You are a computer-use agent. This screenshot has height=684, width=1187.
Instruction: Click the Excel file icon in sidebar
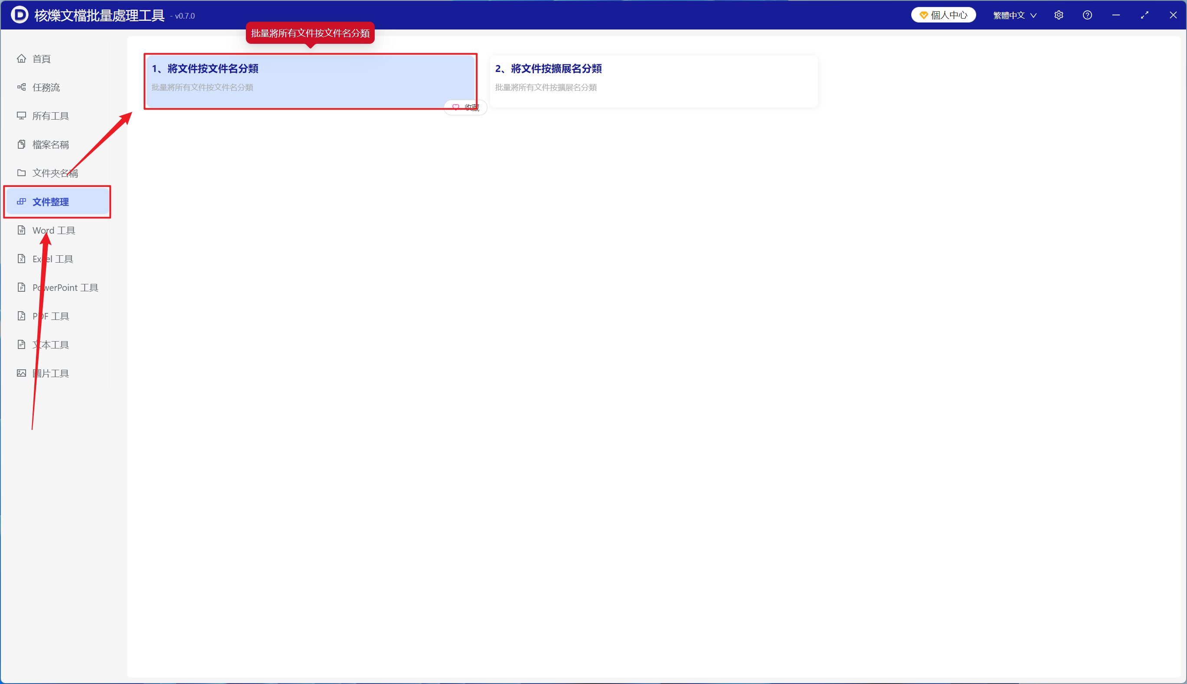point(21,259)
